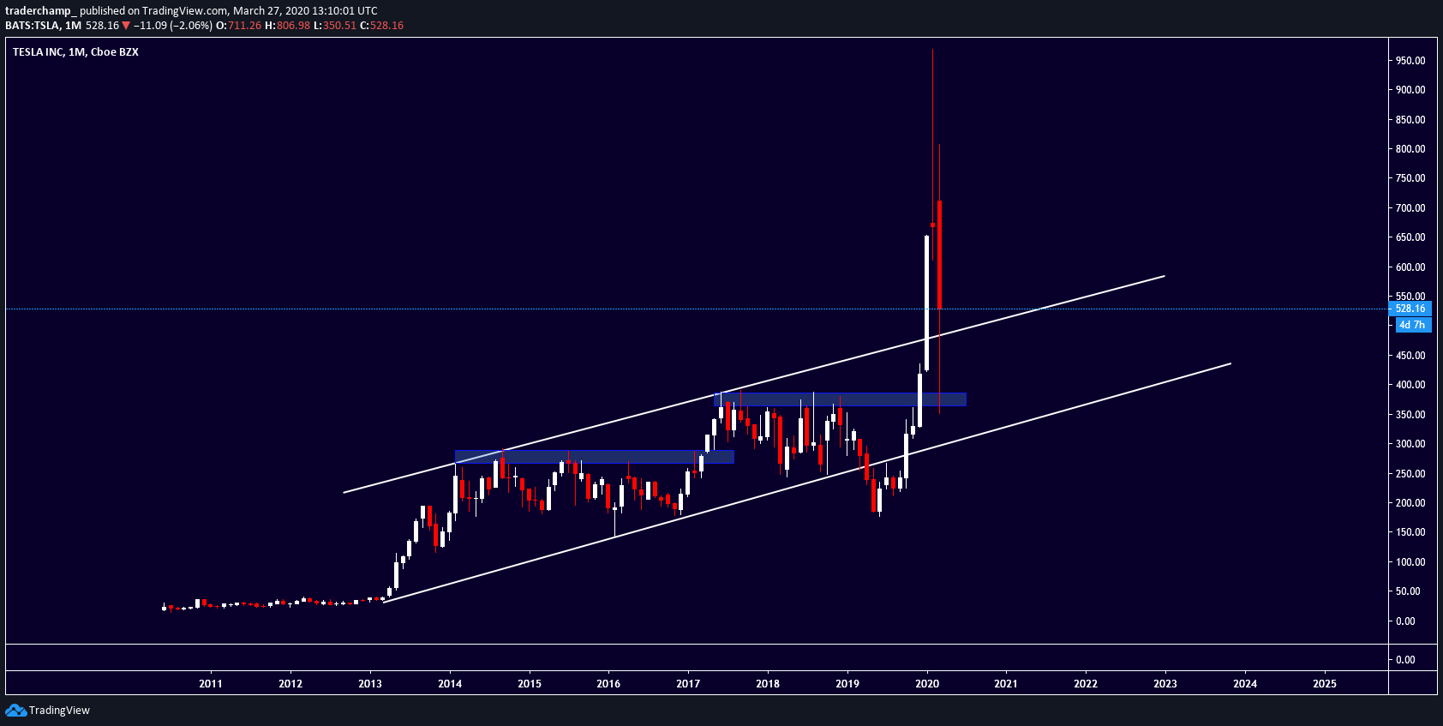
Task: Click the −11.09 (−2.06%) change text
Action: click(x=173, y=26)
